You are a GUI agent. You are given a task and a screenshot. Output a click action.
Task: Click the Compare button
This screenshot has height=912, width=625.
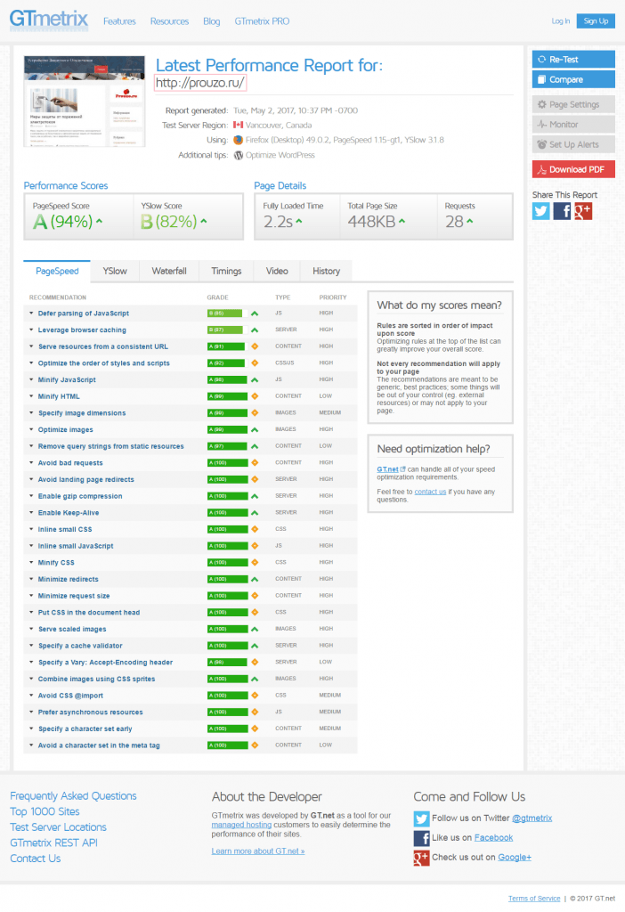point(573,79)
